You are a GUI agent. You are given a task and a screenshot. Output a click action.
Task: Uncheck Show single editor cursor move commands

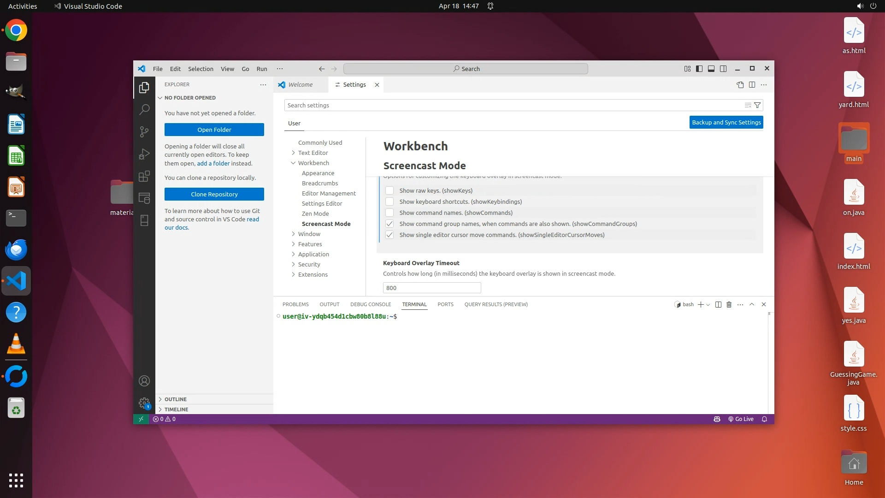(x=389, y=235)
